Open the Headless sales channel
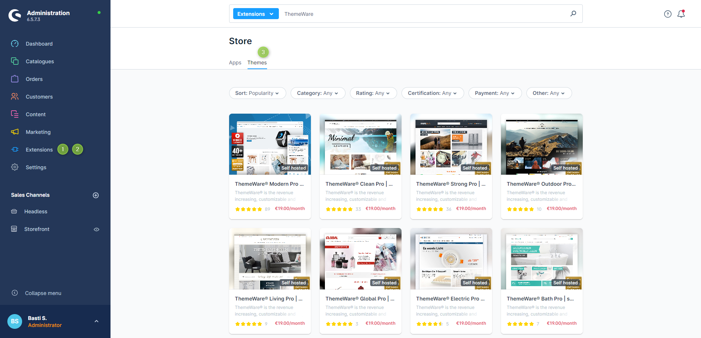Screen dimensions: 701x338 (36, 211)
